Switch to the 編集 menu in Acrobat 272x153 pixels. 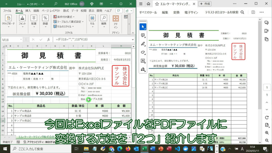pyautogui.click(x=165, y=12)
